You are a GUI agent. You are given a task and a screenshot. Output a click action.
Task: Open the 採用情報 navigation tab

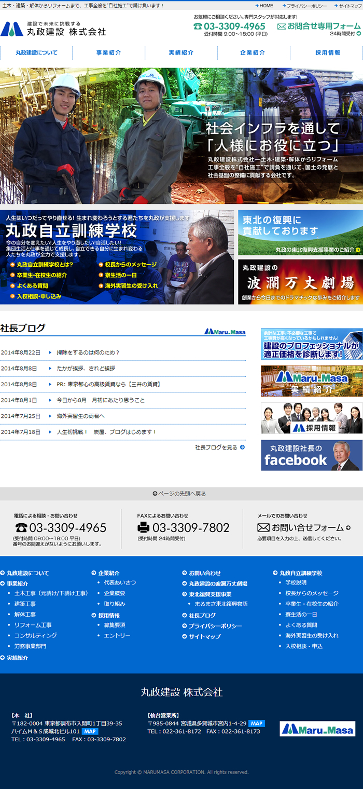(x=327, y=53)
